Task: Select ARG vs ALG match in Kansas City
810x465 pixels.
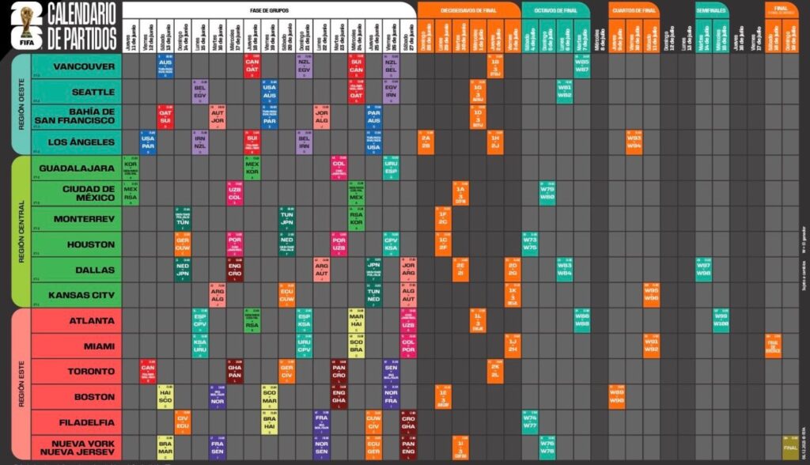Action: click(217, 295)
